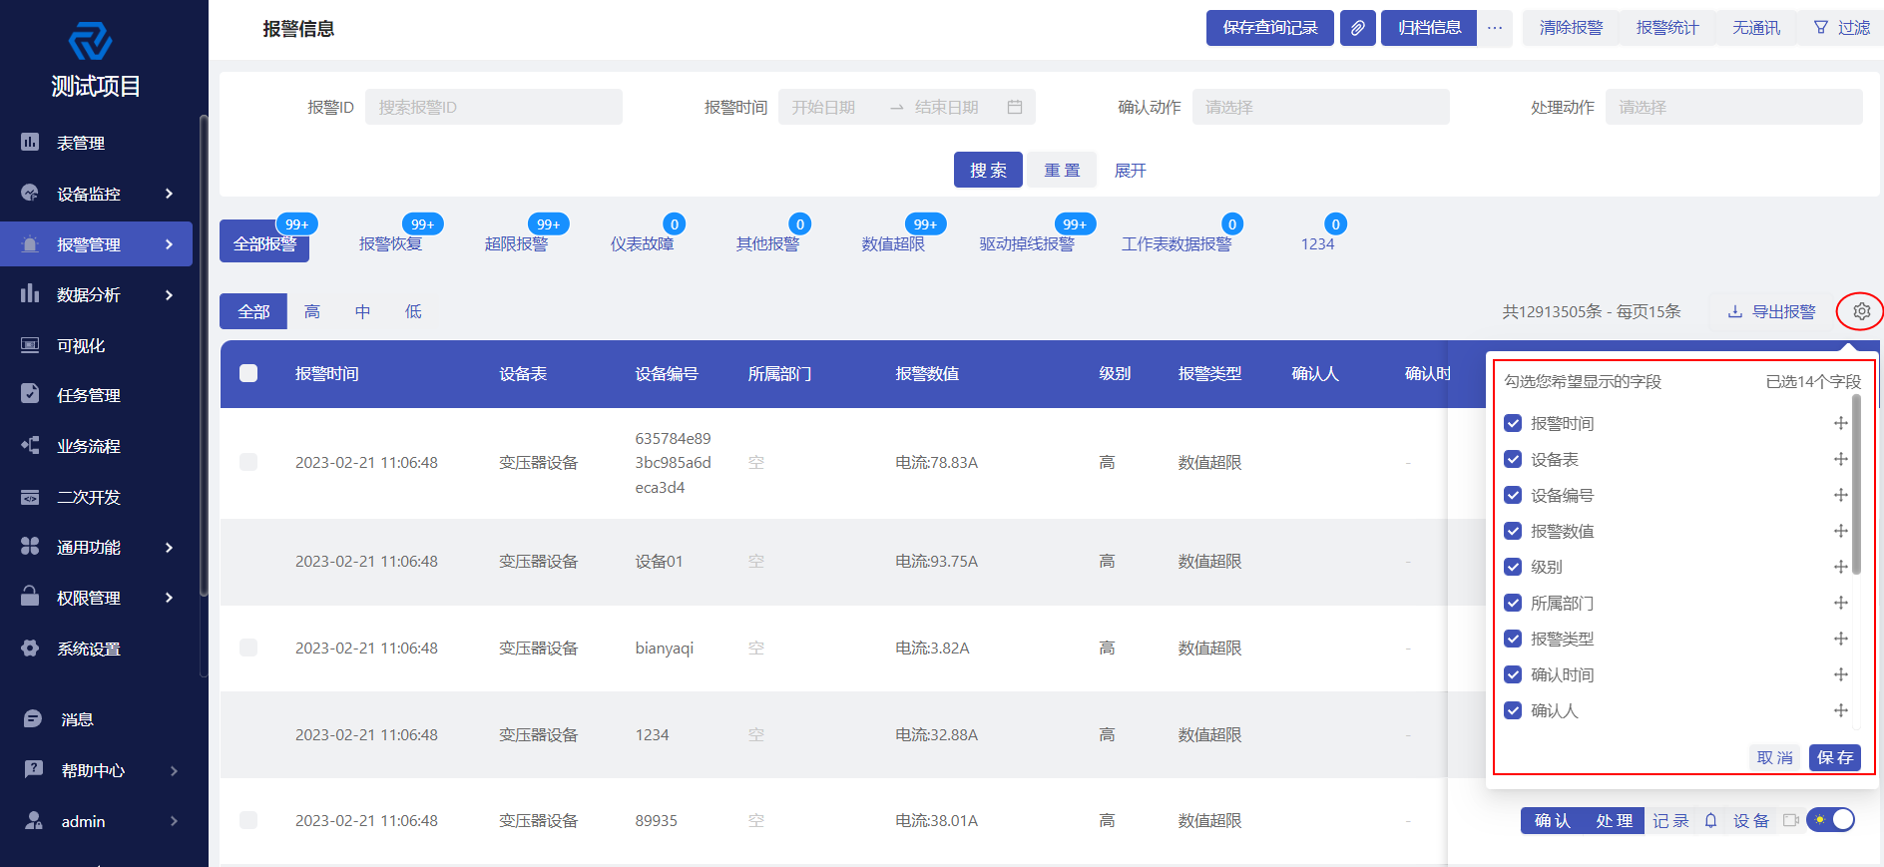Expand 通用功能 sidebar submenu arrow
Screen dimensions: 1884x867
(169, 547)
